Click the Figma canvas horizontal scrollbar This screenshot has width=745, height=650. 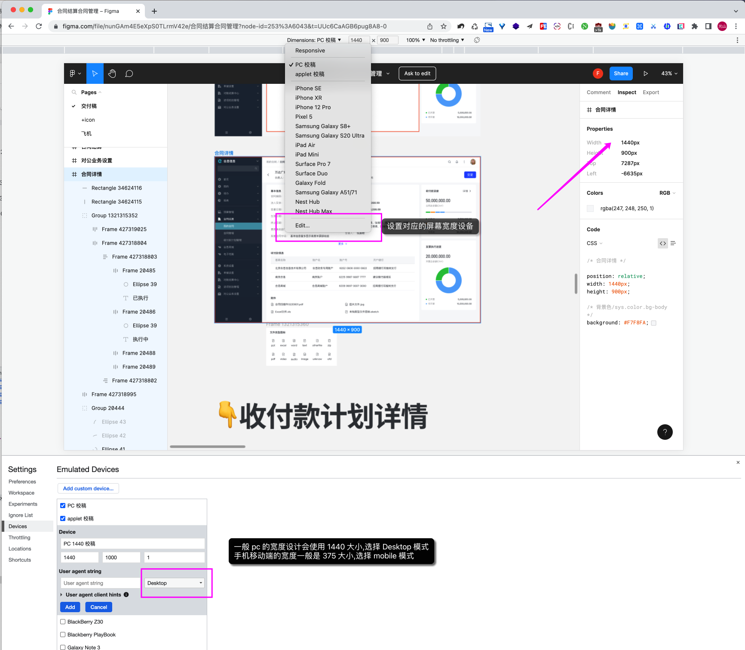pos(208,447)
